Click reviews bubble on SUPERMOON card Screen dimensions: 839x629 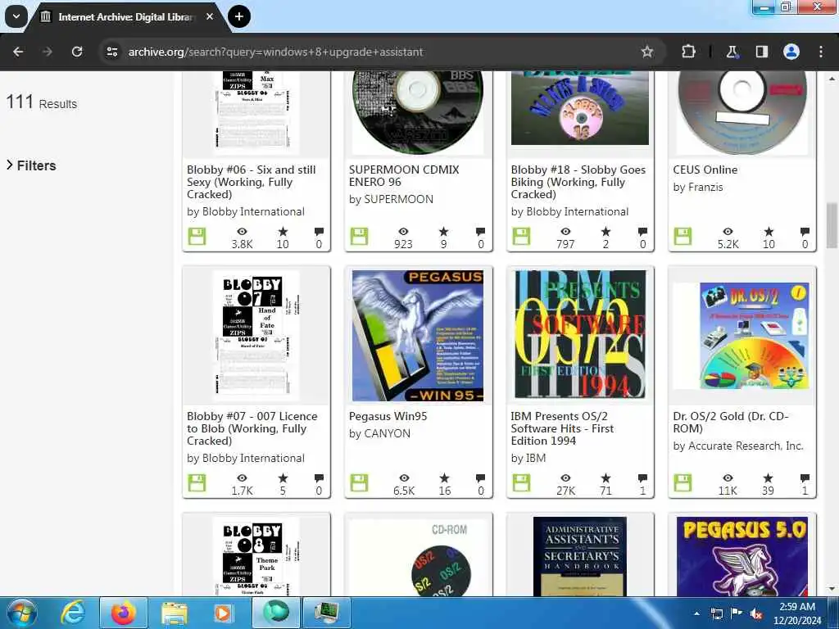[480, 231]
